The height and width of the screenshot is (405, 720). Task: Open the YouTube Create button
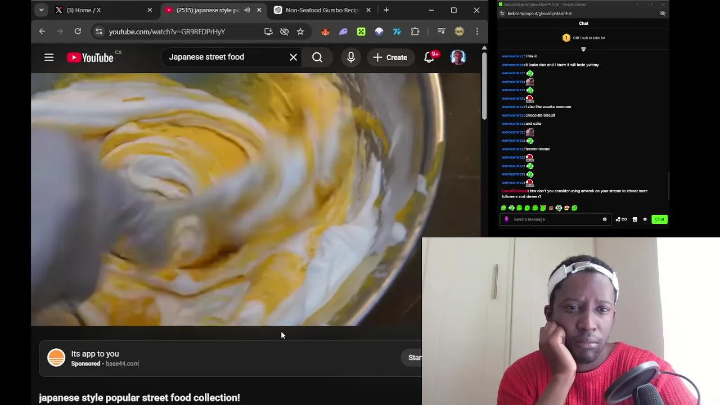pyautogui.click(x=390, y=57)
